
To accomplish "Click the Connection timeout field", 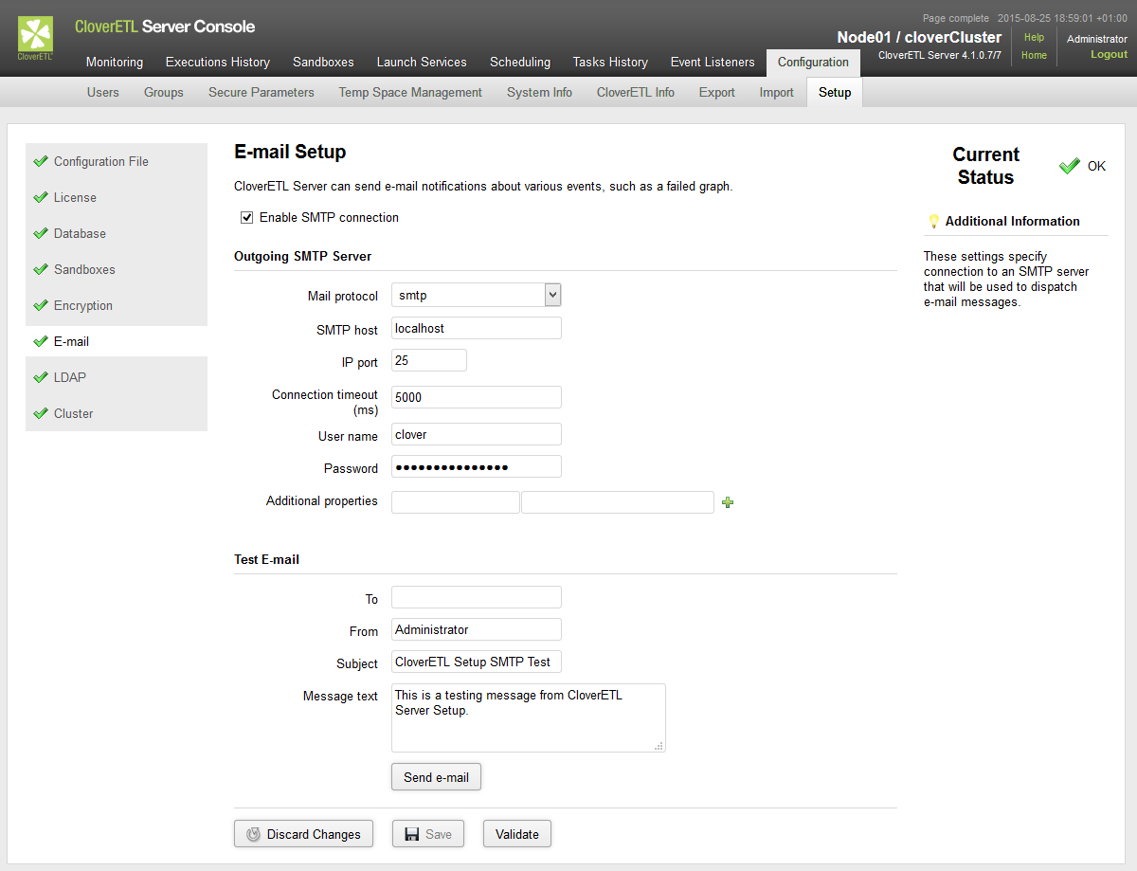I will pyautogui.click(x=477, y=397).
